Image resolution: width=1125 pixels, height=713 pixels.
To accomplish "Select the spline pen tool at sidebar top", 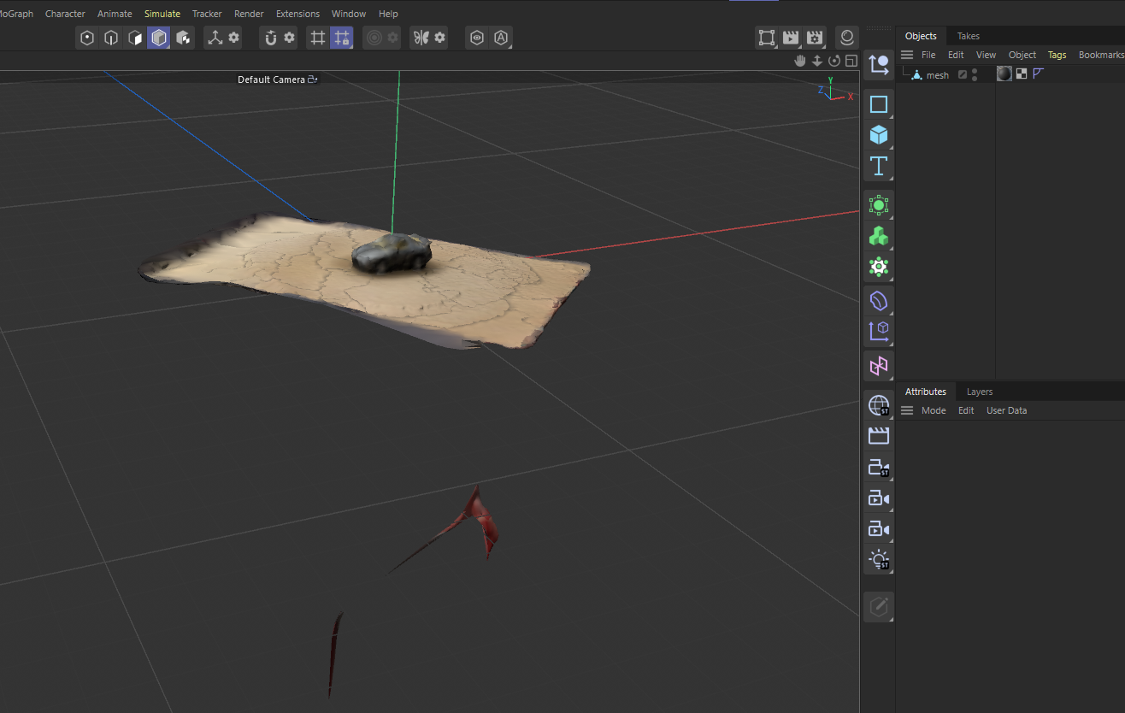I will [879, 65].
